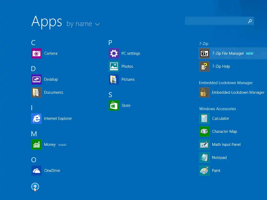The width and height of the screenshot is (267, 200).
Task: Launch 7-Zip File Manager icon
Action: 204,53
